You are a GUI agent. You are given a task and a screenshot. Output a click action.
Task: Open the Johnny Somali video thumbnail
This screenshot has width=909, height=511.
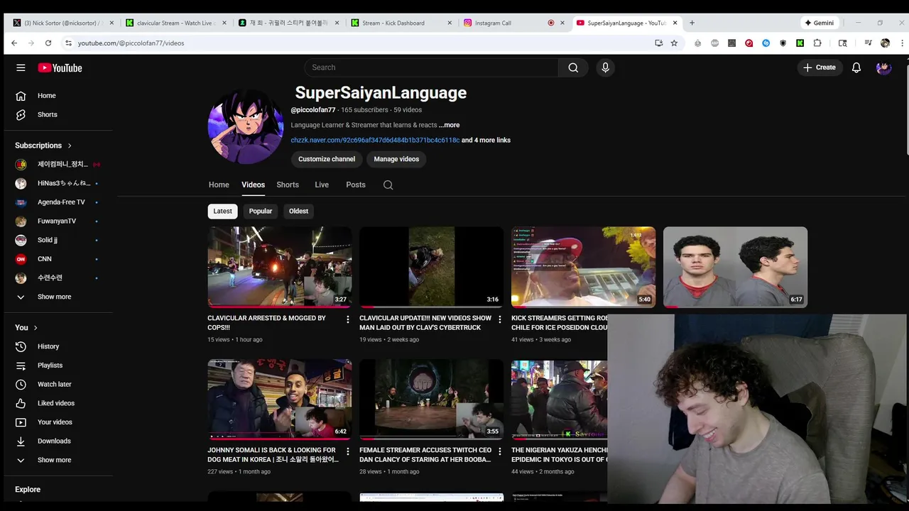tap(280, 399)
